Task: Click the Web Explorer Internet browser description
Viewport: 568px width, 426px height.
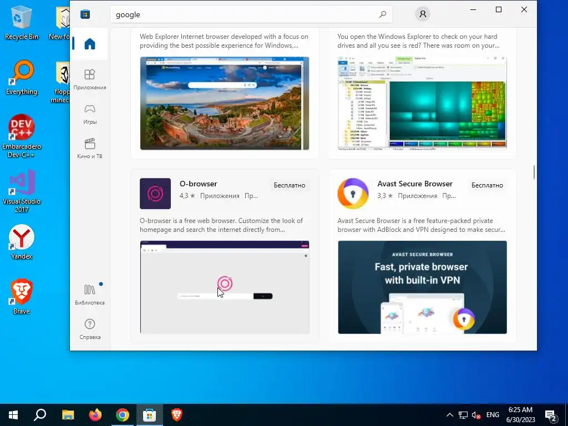Action: tap(224, 41)
